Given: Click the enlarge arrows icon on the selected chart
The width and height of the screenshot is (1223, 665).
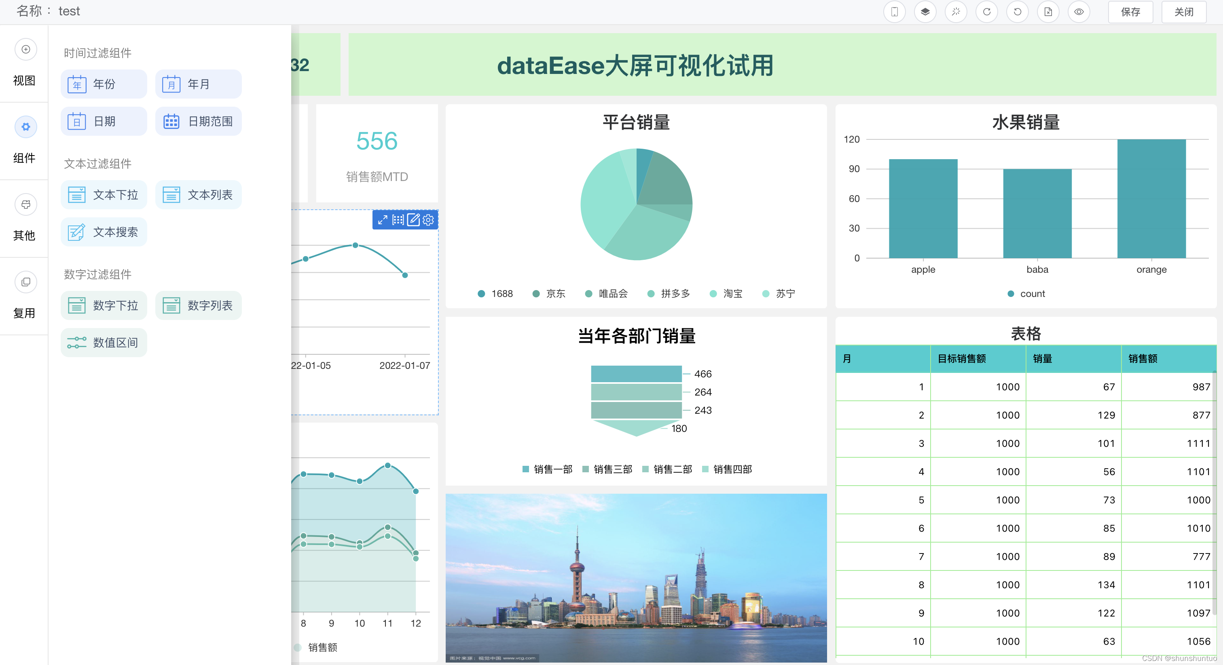Looking at the screenshot, I should 383,220.
